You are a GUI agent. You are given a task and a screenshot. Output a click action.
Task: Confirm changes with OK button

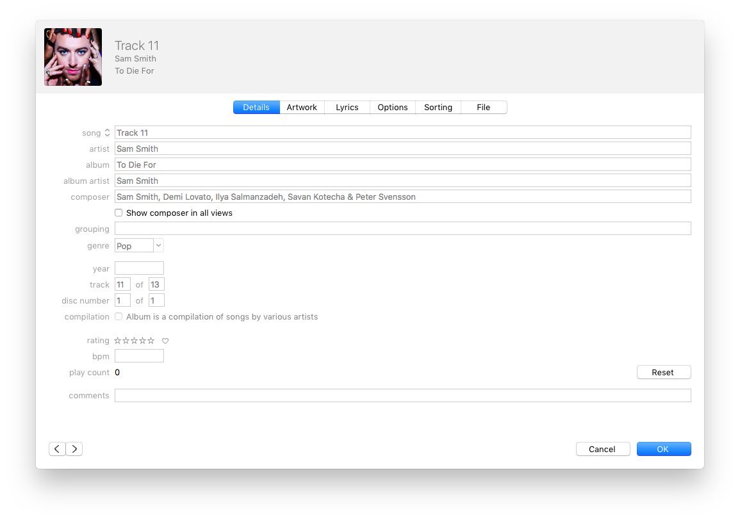tap(664, 449)
